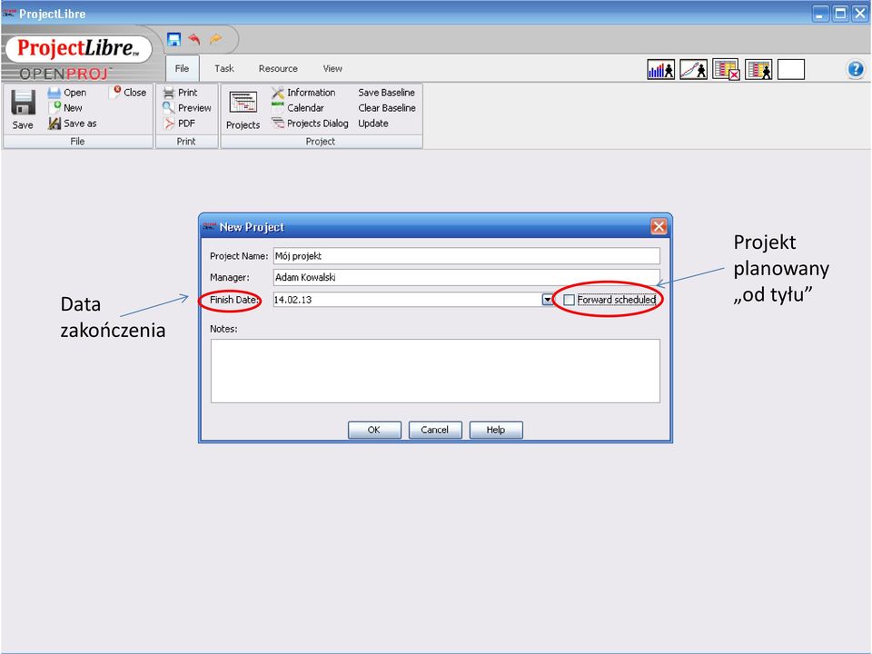The width and height of the screenshot is (872, 654).
Task: Open the blue Help question mark
Action: 856,70
